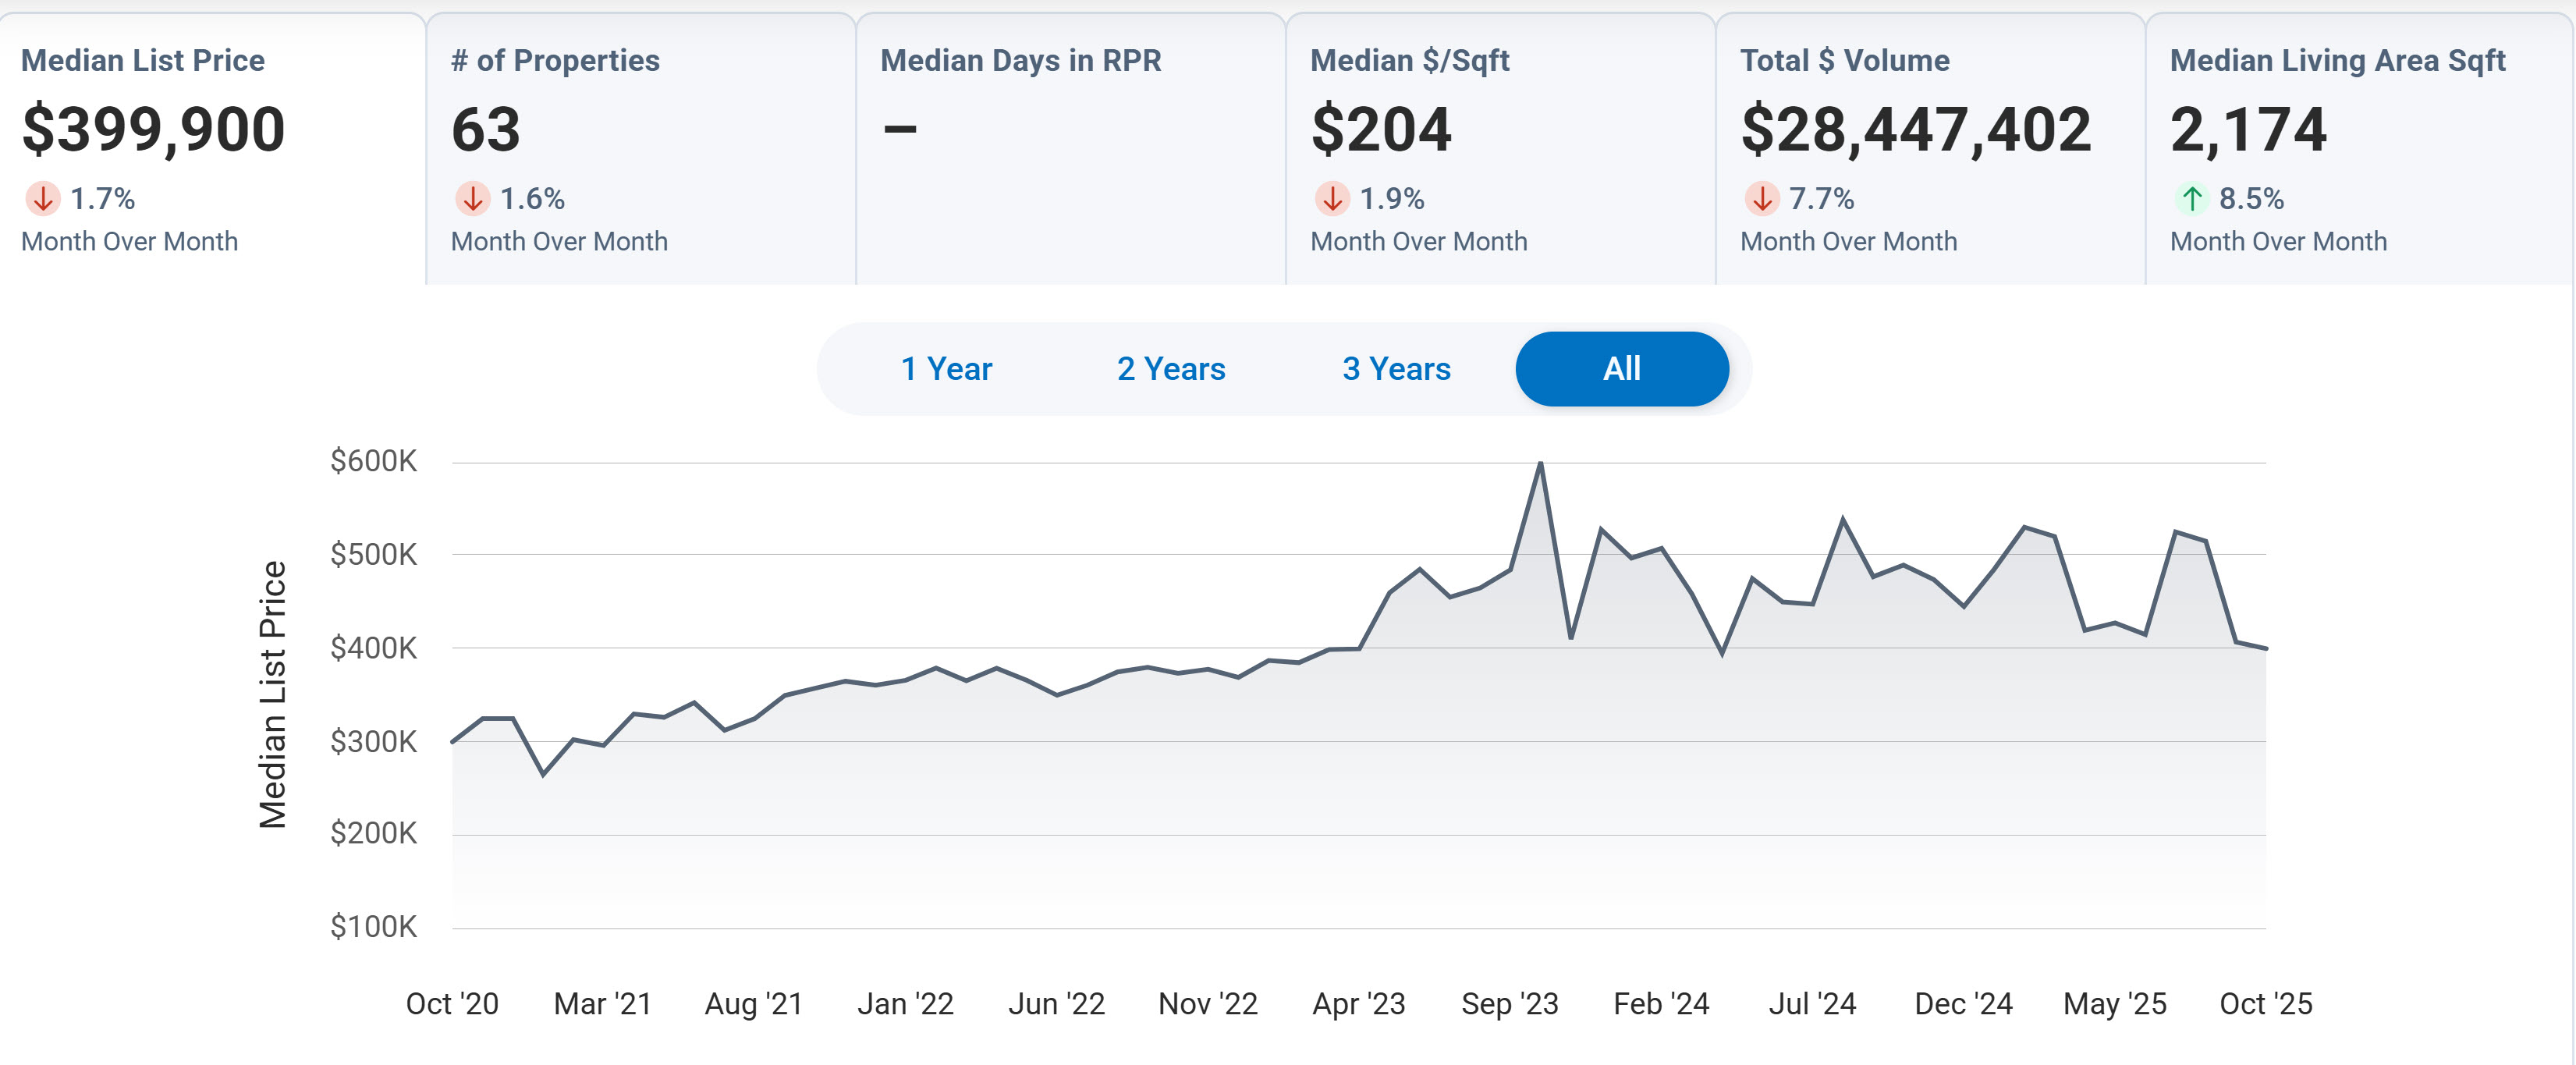Click the red arrow icon next to 1.9%
This screenshot has height=1065, width=2576.
click(1331, 199)
